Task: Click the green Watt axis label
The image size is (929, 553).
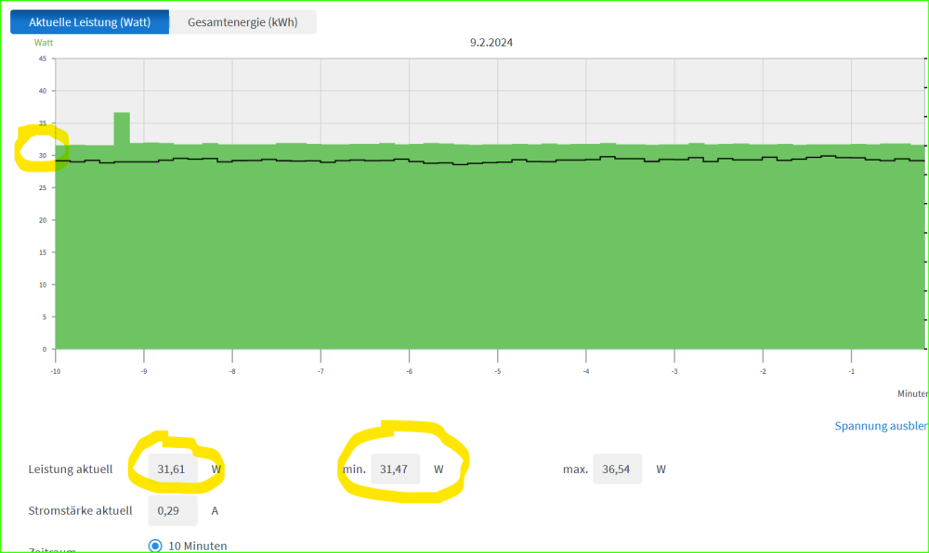Action: coord(44,43)
